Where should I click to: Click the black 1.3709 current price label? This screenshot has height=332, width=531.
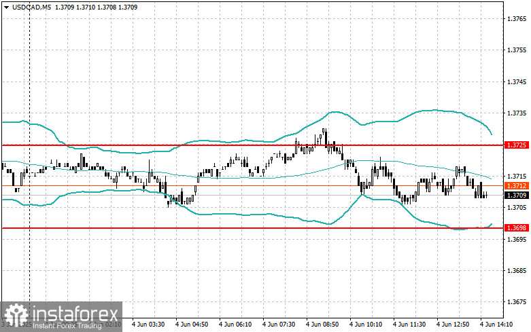(x=517, y=195)
